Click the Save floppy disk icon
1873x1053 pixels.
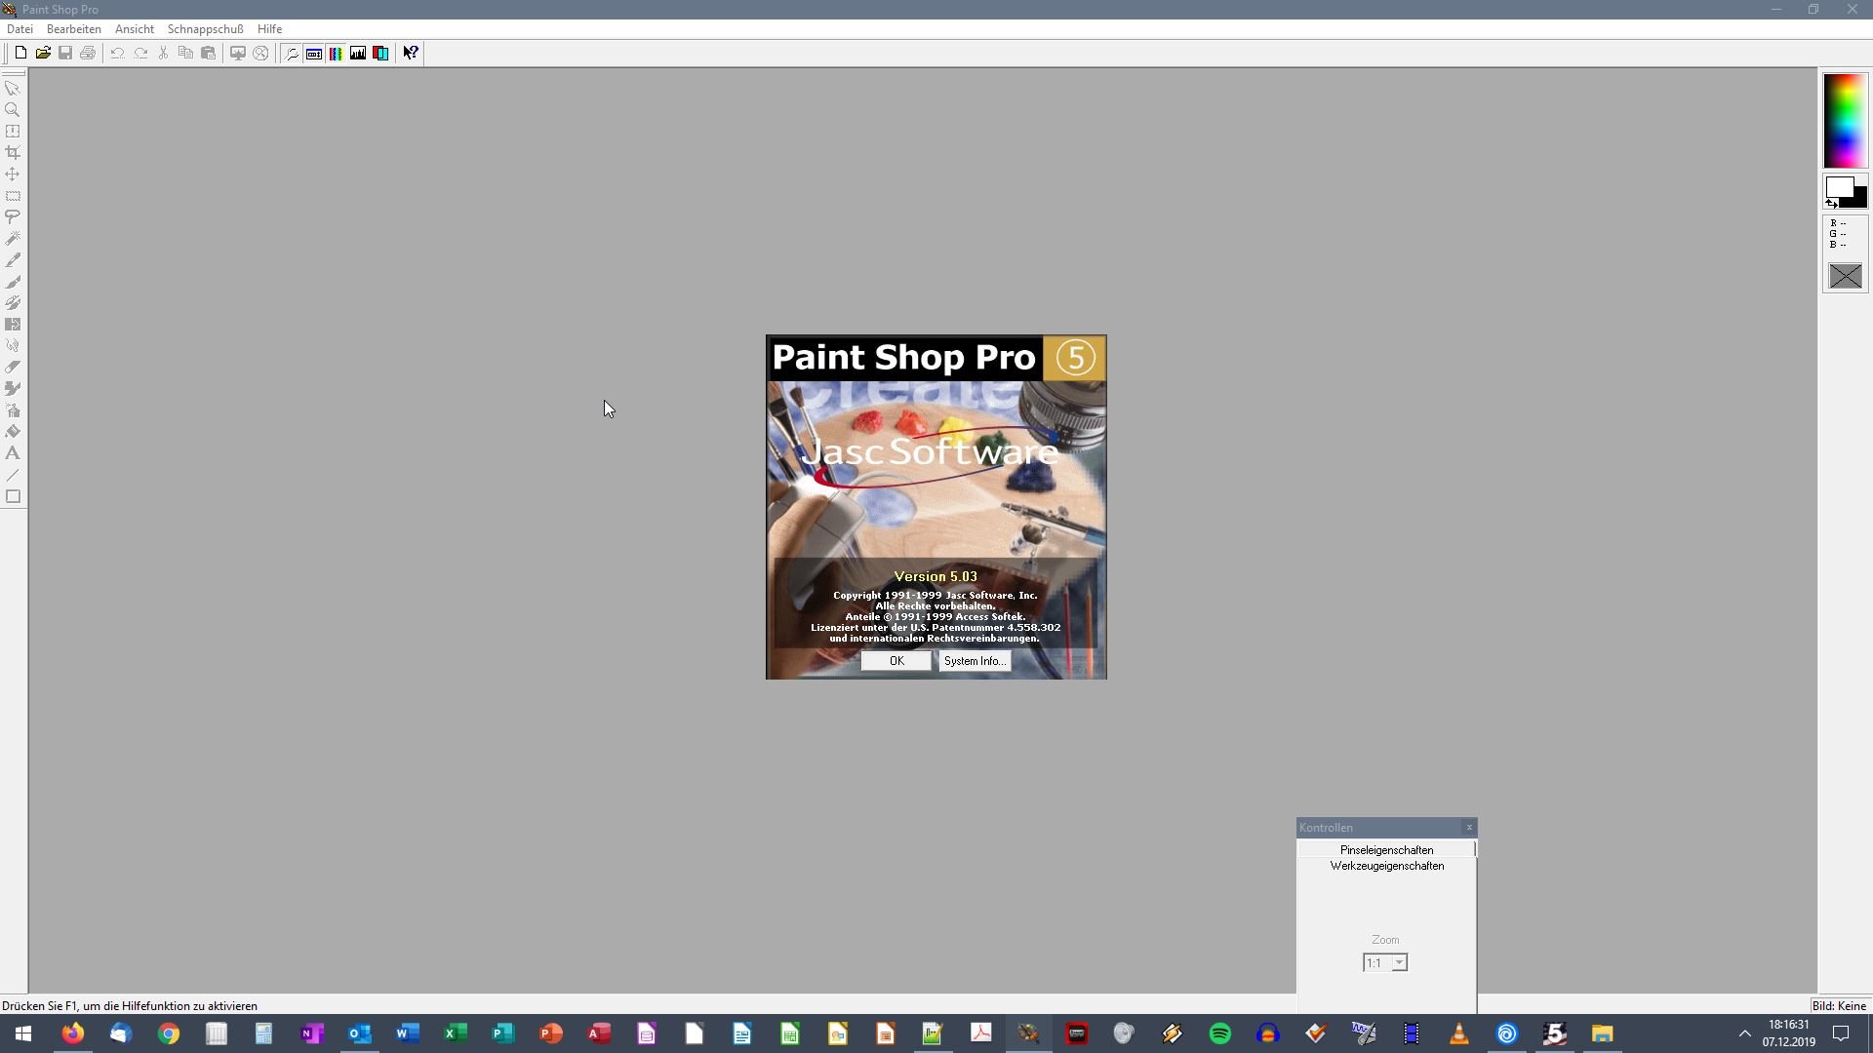coord(65,53)
